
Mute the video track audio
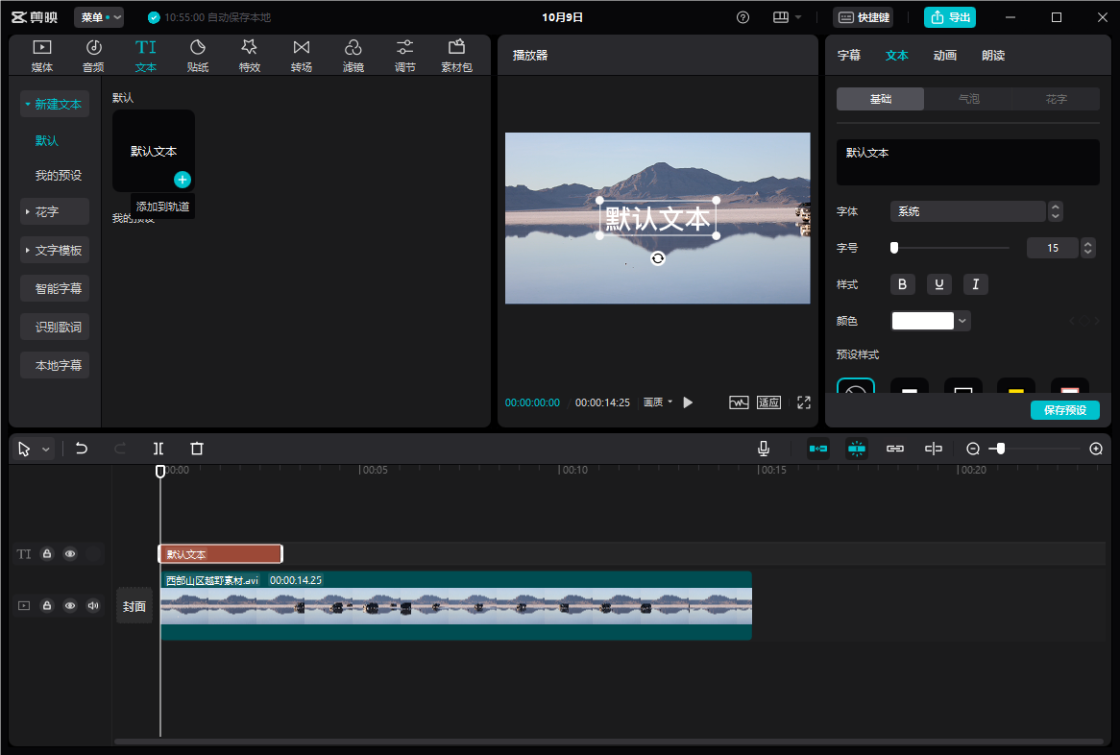(93, 606)
